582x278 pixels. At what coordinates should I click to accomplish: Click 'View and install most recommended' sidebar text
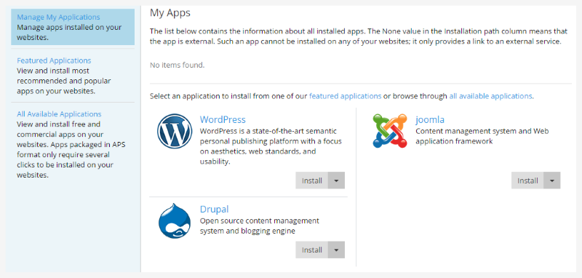point(64,81)
